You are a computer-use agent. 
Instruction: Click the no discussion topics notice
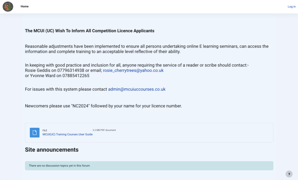point(59,166)
